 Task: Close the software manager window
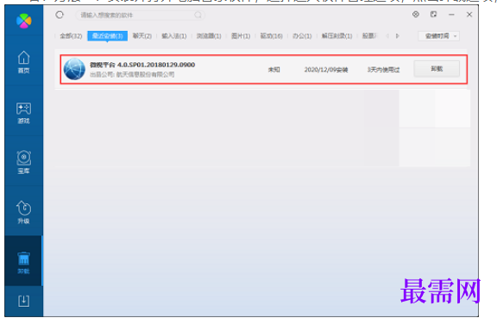pyautogui.click(x=469, y=15)
